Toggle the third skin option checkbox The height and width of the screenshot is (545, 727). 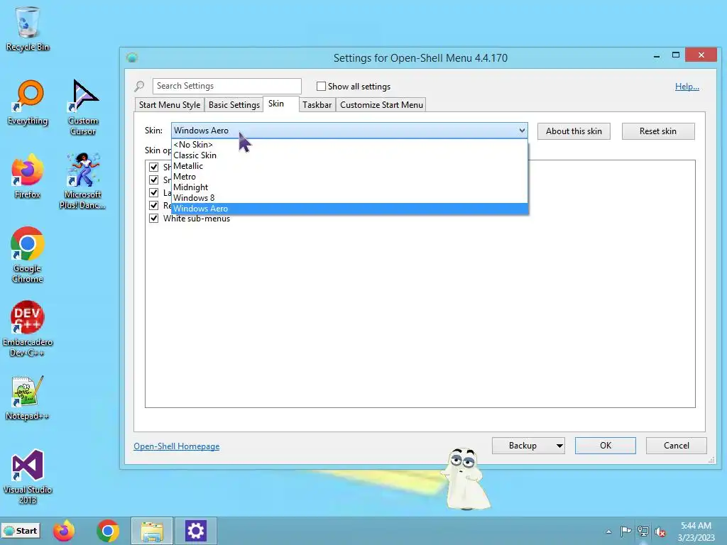pos(154,193)
